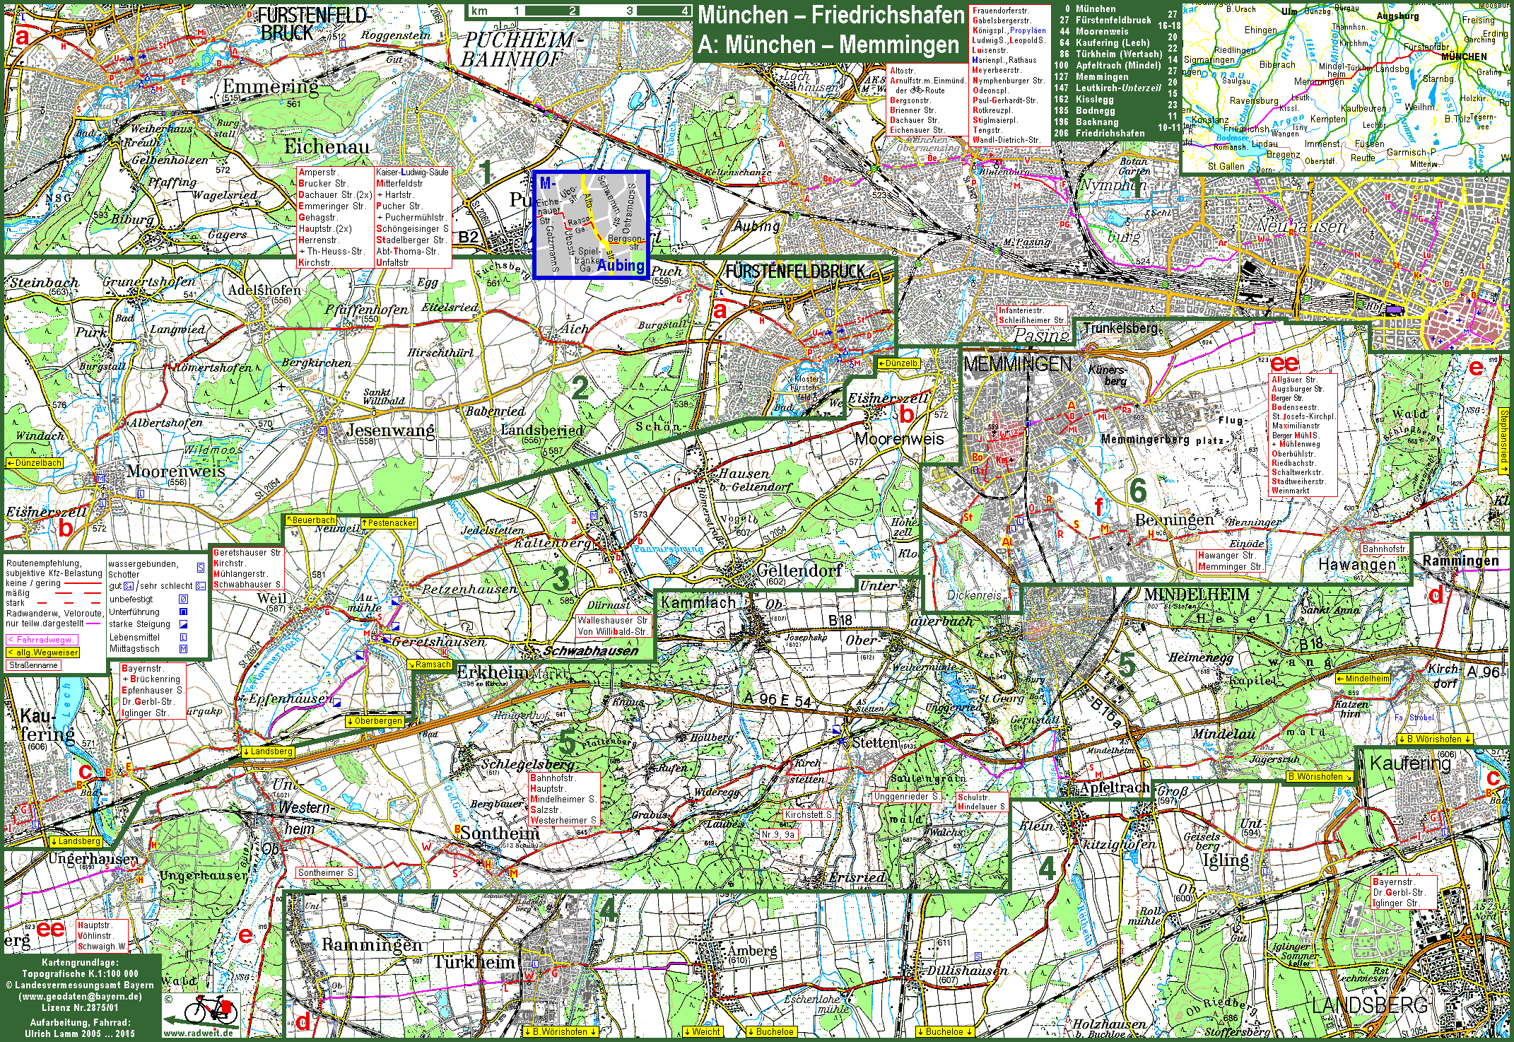The image size is (1514, 1042).
Task: Click the 'Ø' unbefestigt legend symbol
Action: tap(184, 599)
